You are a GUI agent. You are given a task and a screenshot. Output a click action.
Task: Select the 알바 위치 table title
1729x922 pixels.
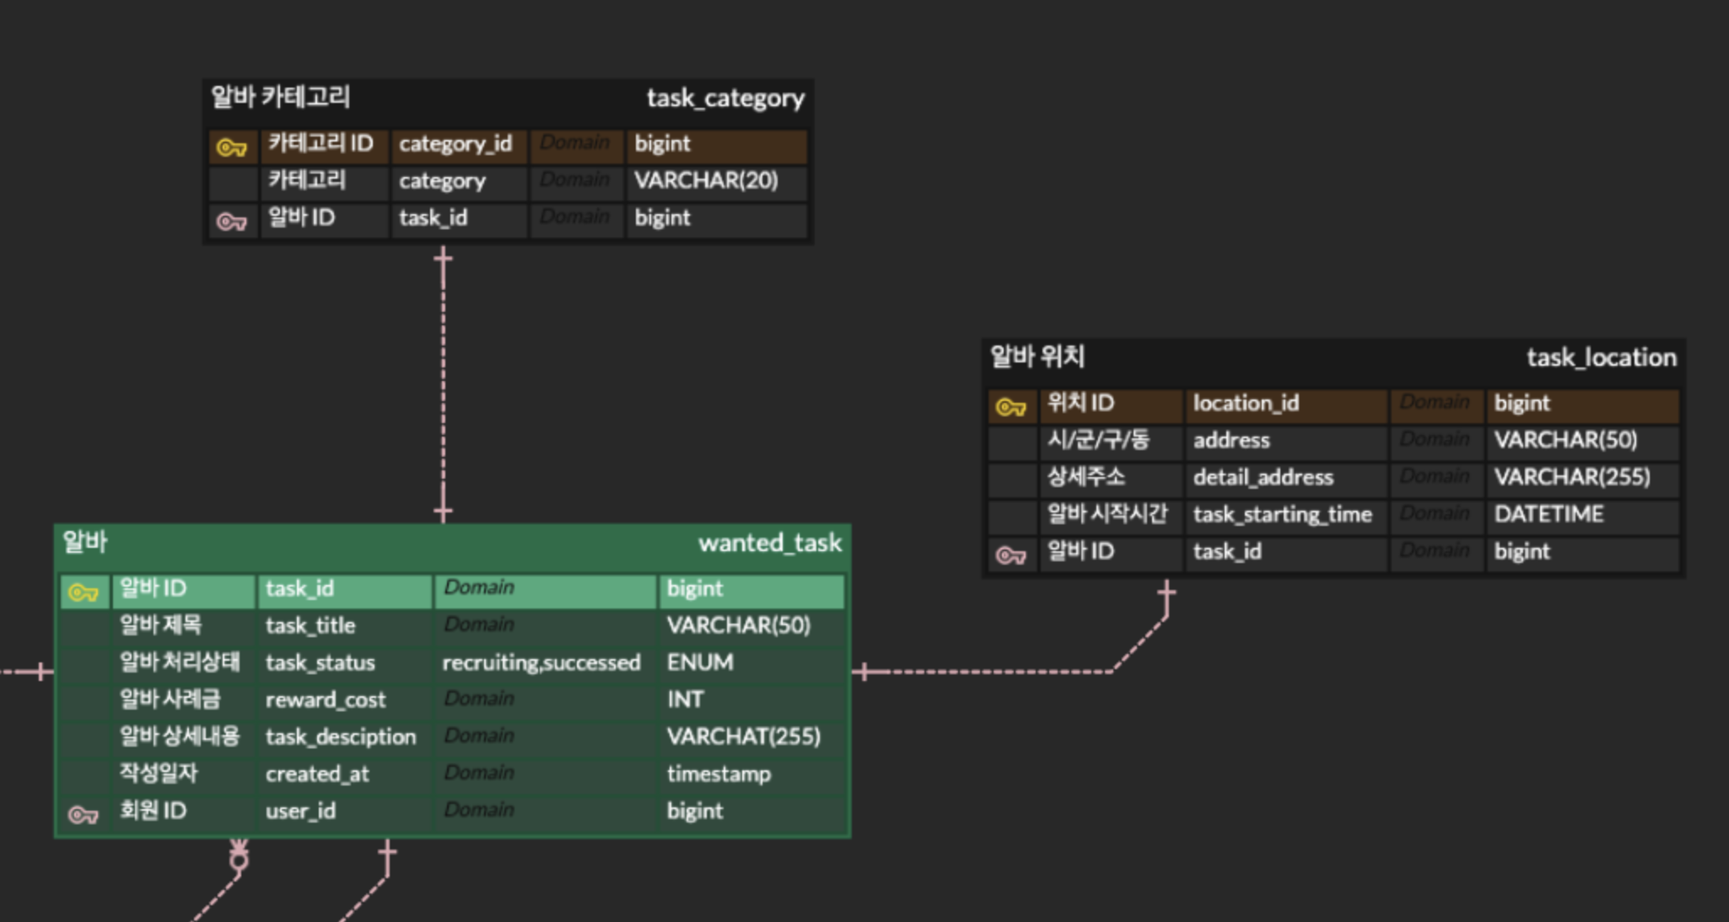(x=1037, y=356)
